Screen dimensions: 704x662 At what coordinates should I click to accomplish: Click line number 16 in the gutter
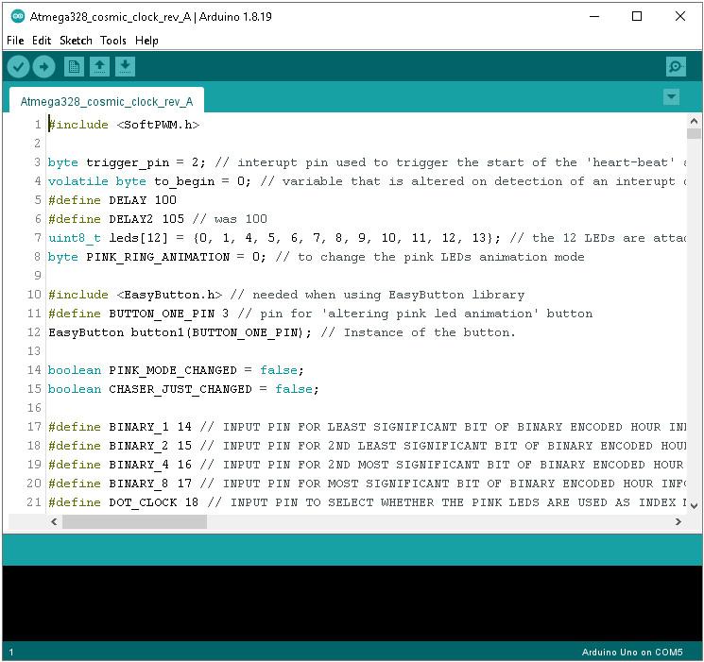coord(34,408)
